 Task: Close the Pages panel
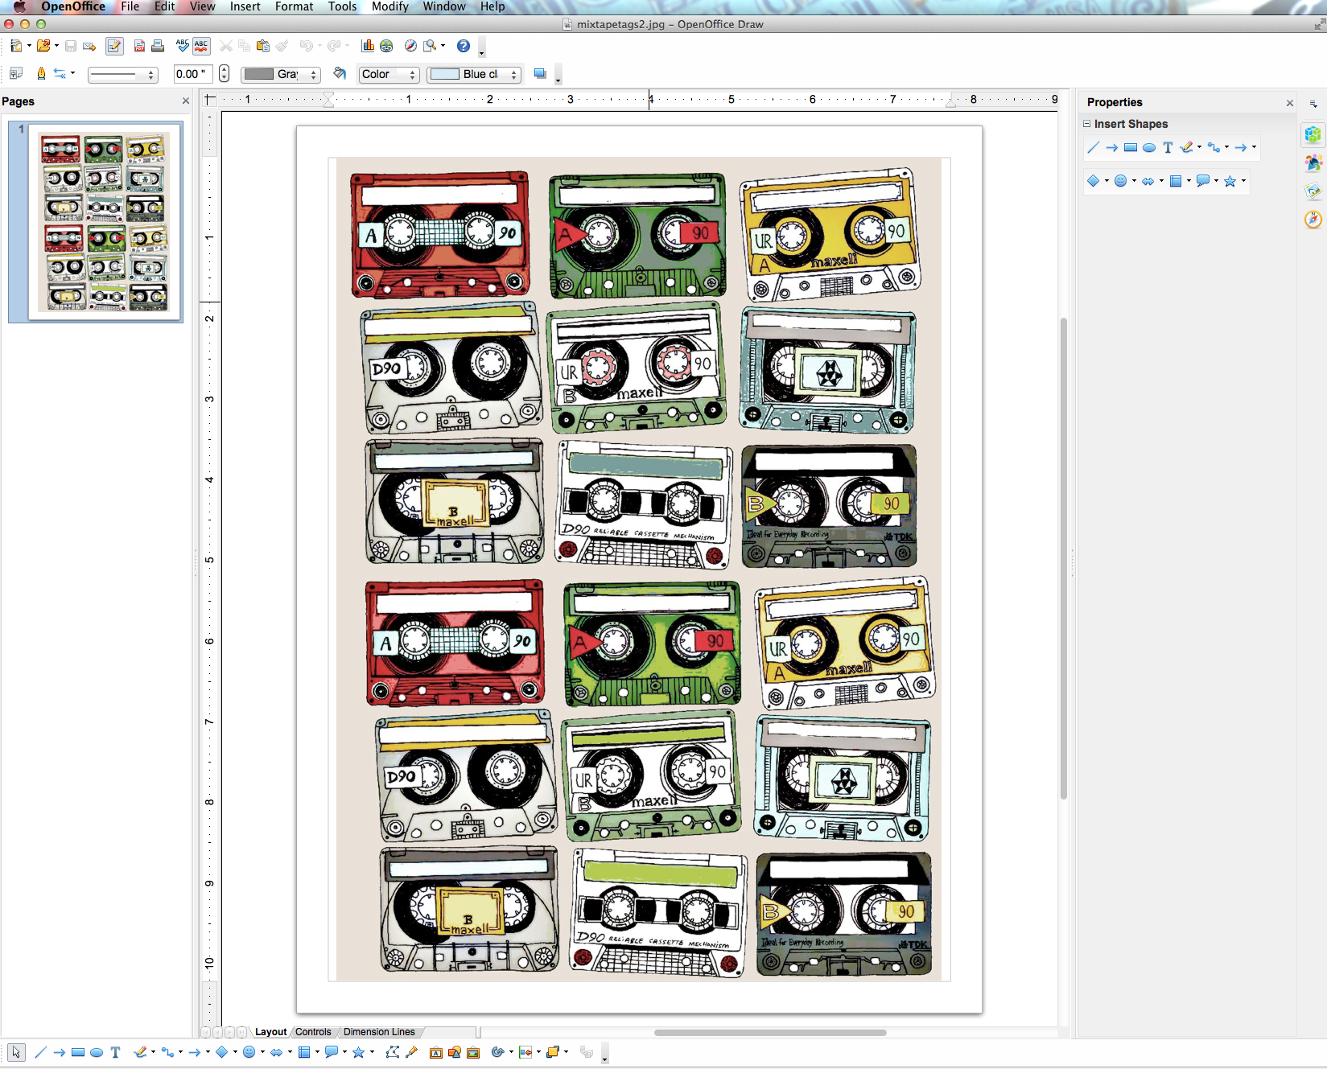(186, 101)
